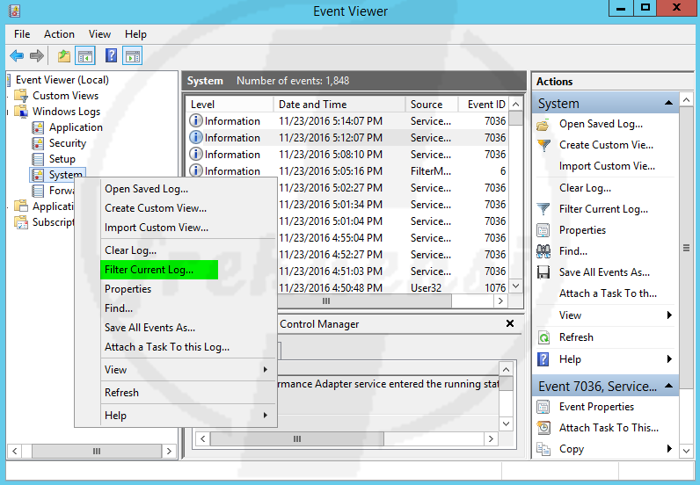Sort events by Date and Time column header
This screenshot has height=485, width=700.
pos(339,105)
